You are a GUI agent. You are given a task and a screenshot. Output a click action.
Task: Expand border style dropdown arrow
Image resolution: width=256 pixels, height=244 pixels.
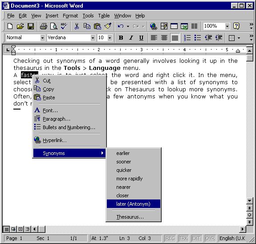click(239, 38)
